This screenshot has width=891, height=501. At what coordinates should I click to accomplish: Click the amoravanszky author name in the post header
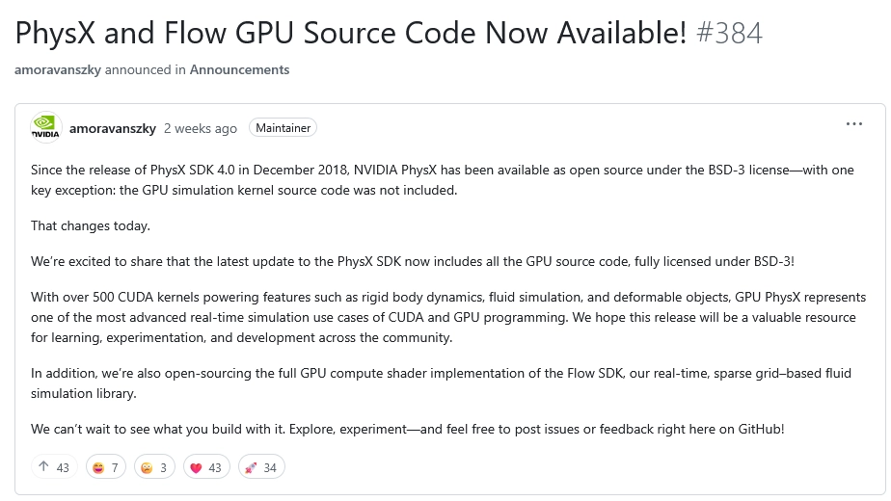click(x=112, y=128)
